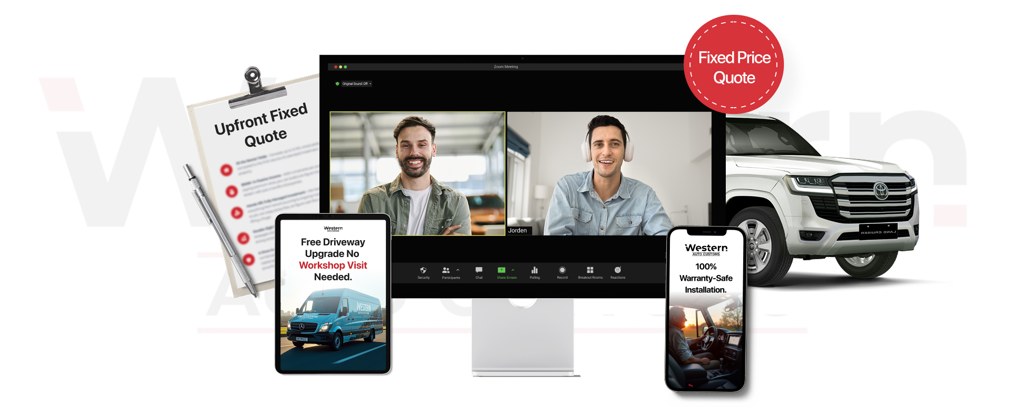1014x417 pixels.
Task: Open Breakout Rooms
Action: point(590,271)
